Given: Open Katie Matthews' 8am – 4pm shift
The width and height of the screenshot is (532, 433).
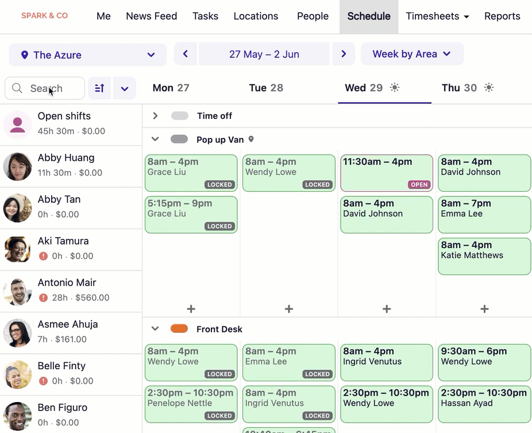Looking at the screenshot, I should click(484, 256).
